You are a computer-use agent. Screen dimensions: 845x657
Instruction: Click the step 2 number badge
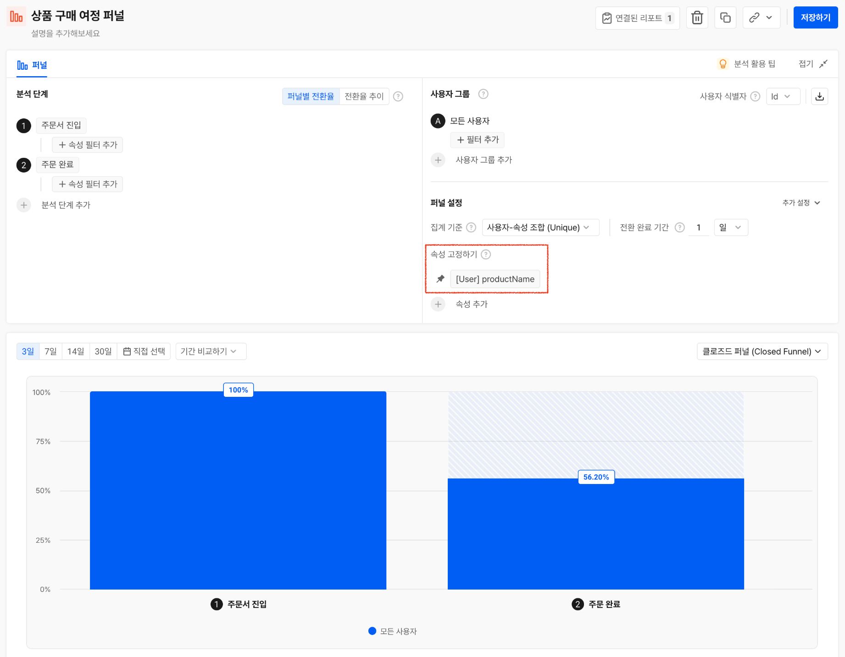(24, 165)
